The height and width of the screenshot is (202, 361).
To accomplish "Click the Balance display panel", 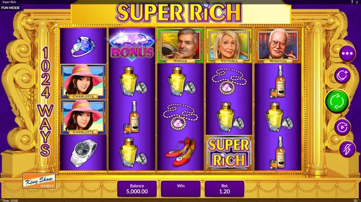I will click(137, 189).
